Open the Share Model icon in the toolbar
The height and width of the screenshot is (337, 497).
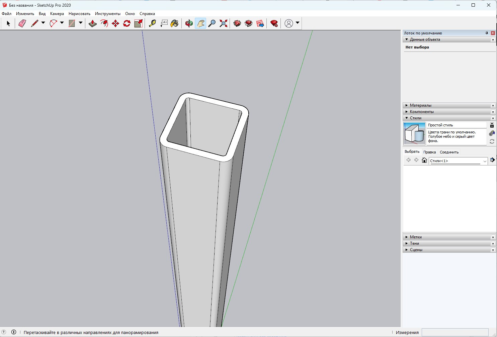click(x=249, y=23)
